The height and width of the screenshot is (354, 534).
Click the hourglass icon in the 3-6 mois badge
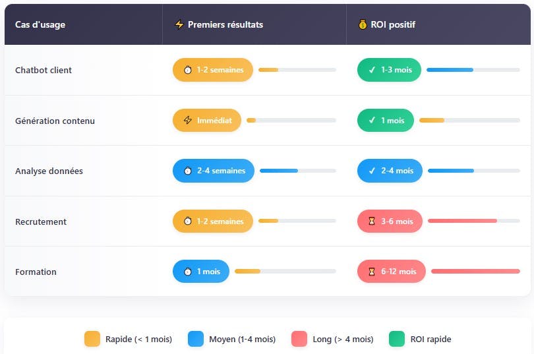371,221
